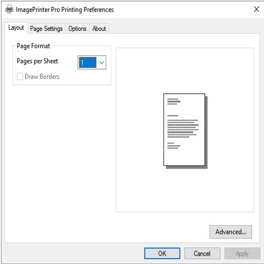Open the Options tab

tap(77, 28)
